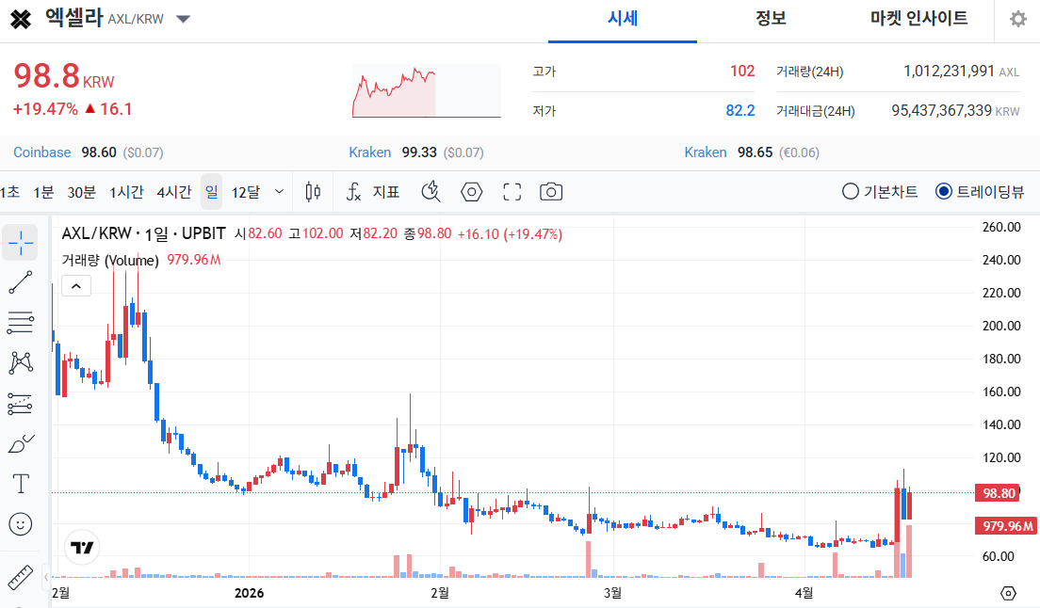Click the Axelar coin logo icon
This screenshot has height=608, width=1040.
[x=21, y=19]
